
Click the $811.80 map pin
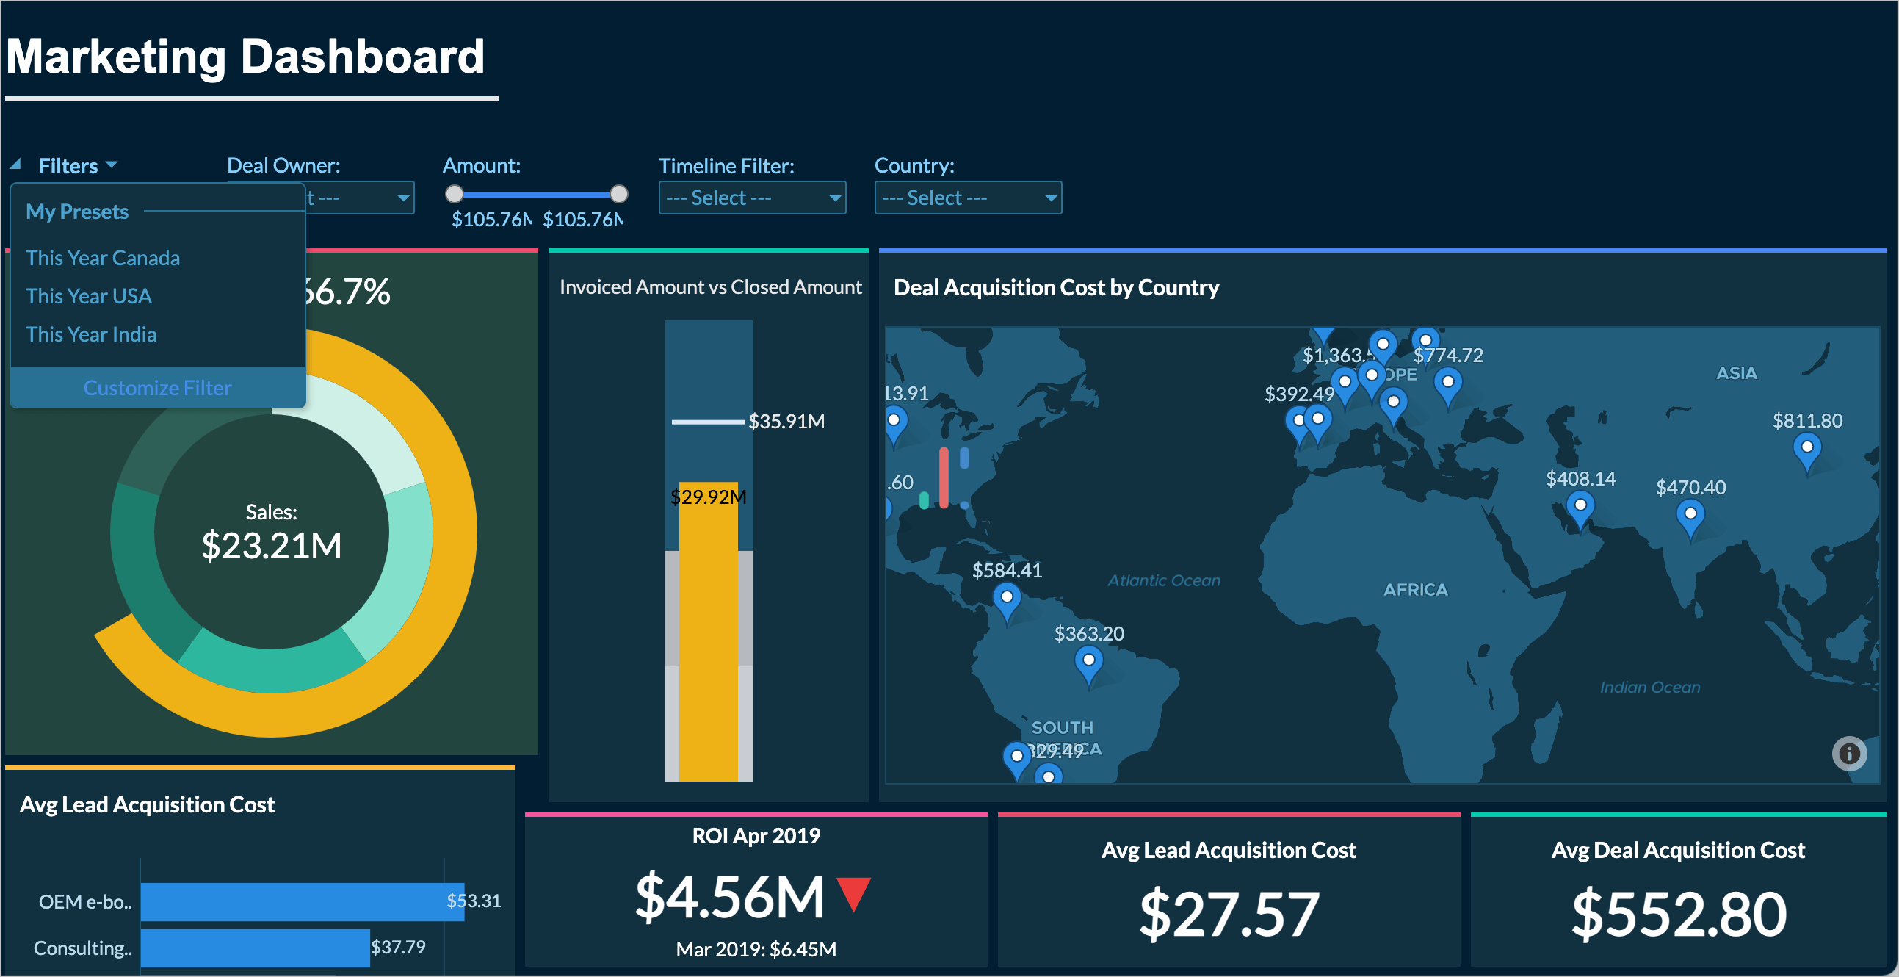1806,447
